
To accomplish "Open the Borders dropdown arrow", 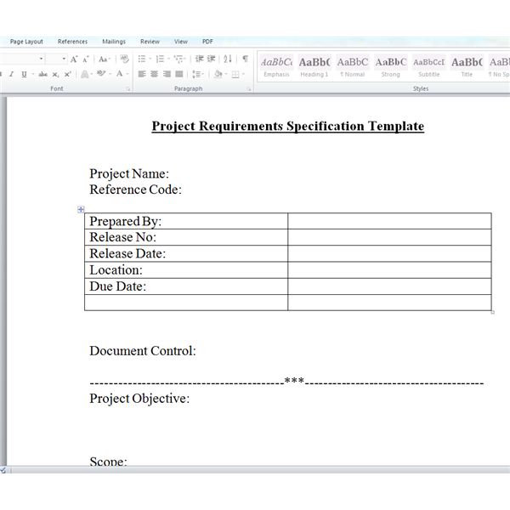I will coord(243,74).
